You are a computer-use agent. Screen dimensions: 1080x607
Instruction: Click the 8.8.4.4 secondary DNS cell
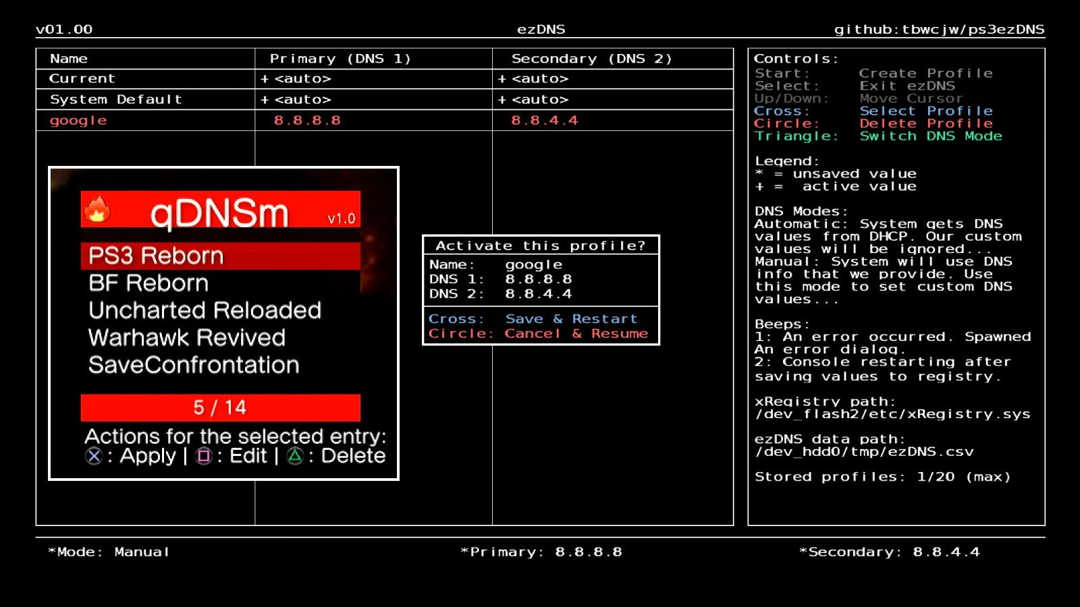pos(545,120)
